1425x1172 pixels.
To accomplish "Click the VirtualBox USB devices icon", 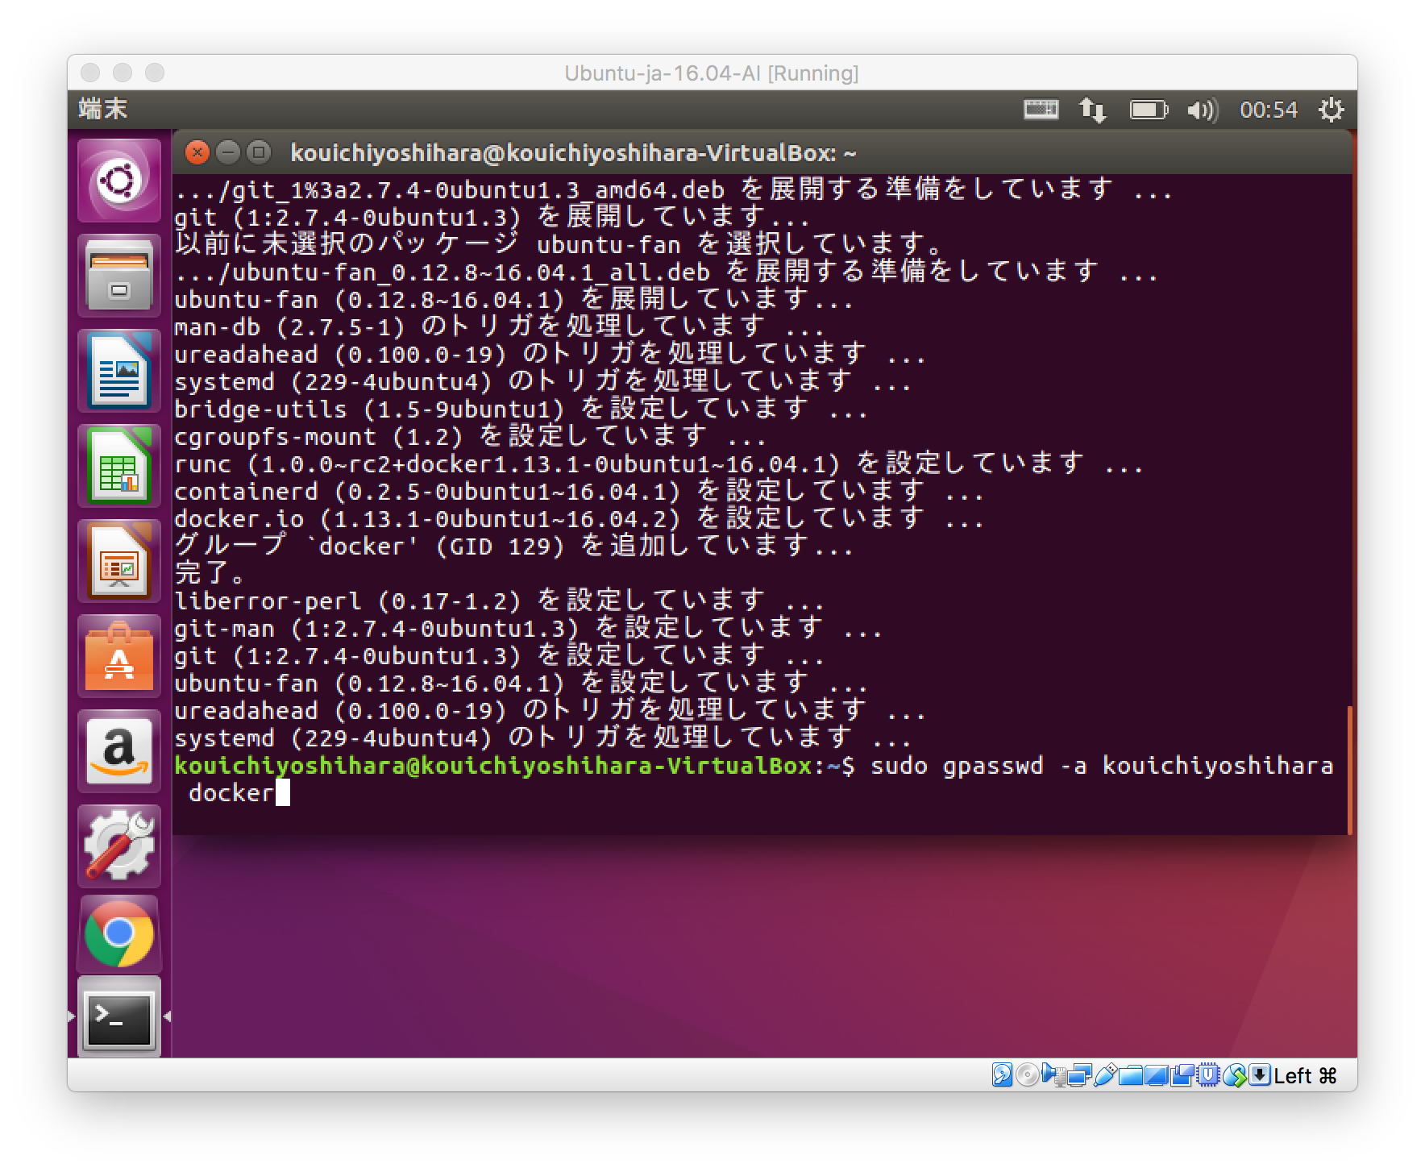I will click(x=1105, y=1074).
